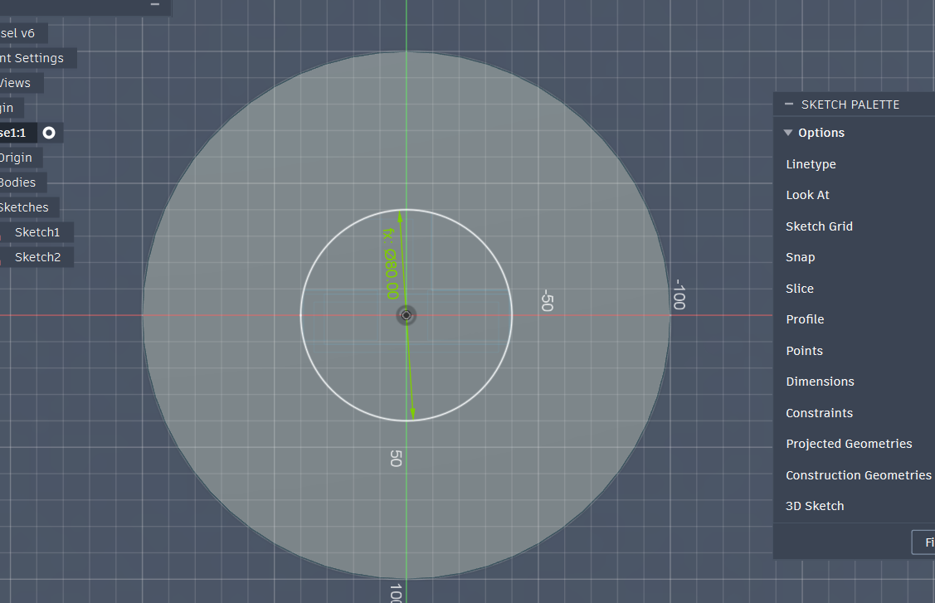Click the Finish Sketch button in palette
935x603 pixels.
tap(923, 542)
